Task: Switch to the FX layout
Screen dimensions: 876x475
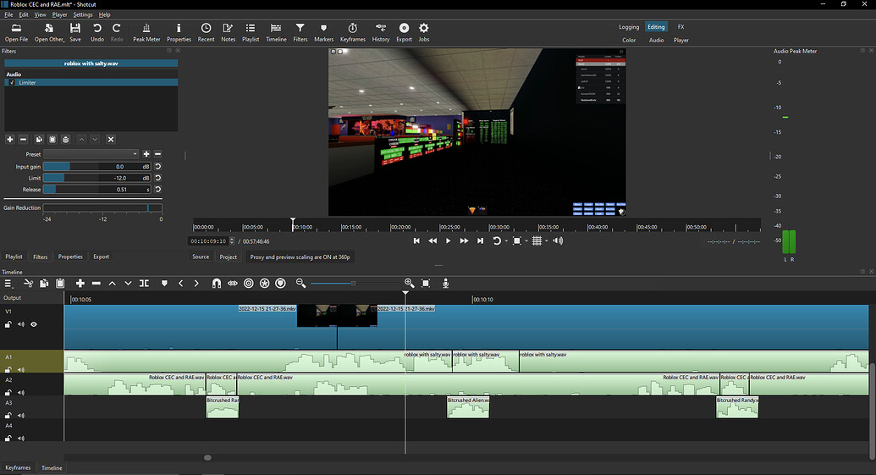Action: tap(680, 27)
